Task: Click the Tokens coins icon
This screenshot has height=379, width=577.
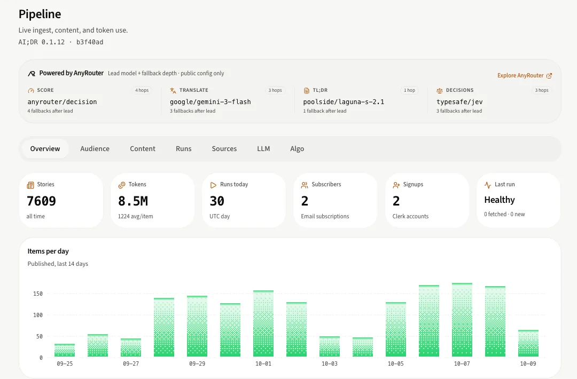Action: (x=122, y=185)
